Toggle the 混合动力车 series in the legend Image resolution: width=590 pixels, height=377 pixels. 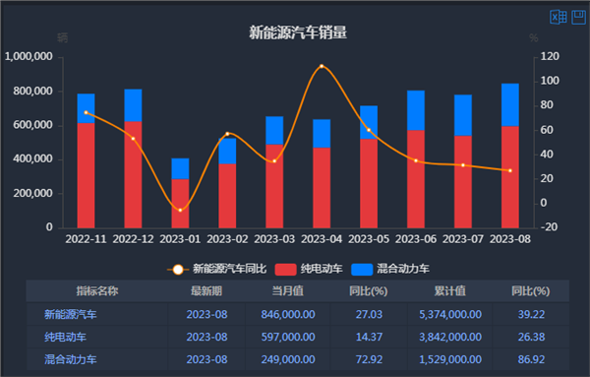click(390, 269)
